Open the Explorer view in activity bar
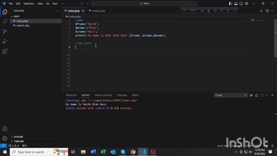277x156 pixels. [x=5, y=12]
